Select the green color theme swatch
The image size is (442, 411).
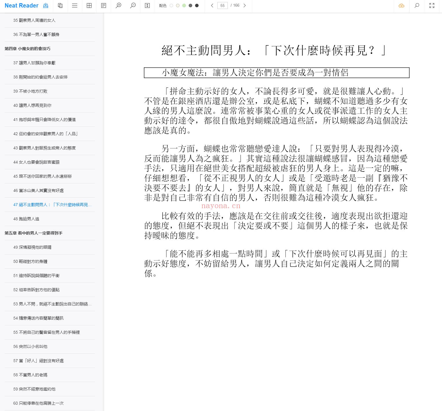184,5
